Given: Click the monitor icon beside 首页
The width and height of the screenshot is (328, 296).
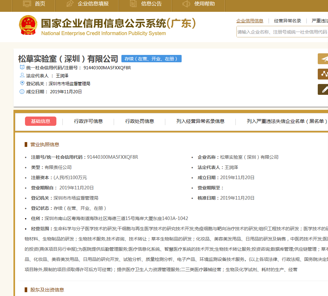Looking at the screenshot, I should point(27,4).
